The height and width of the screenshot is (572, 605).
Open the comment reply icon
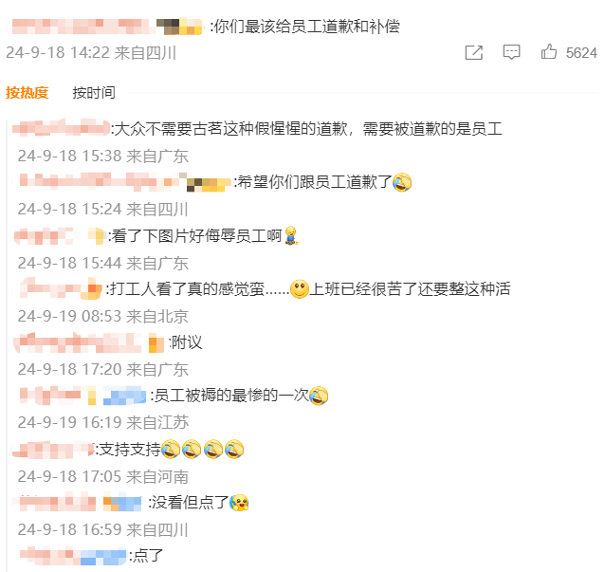[511, 52]
